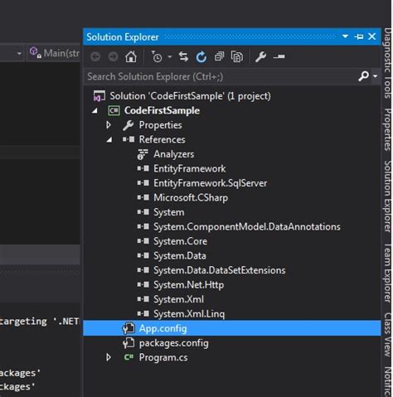Toggle Show All Files icon

point(237,57)
